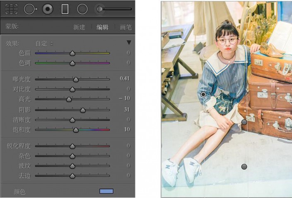Click the 饱和度 value 10
Screen dimensions: 292x198
(127, 129)
